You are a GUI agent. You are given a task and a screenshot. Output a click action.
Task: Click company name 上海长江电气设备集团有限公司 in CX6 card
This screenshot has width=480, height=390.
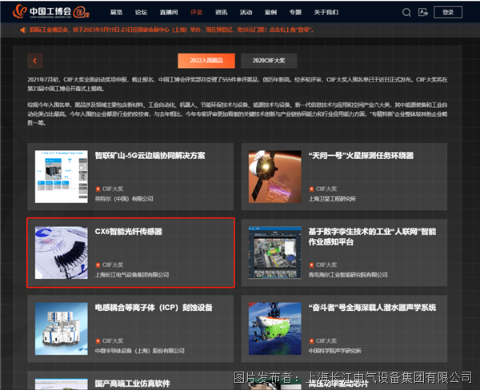coord(132,275)
